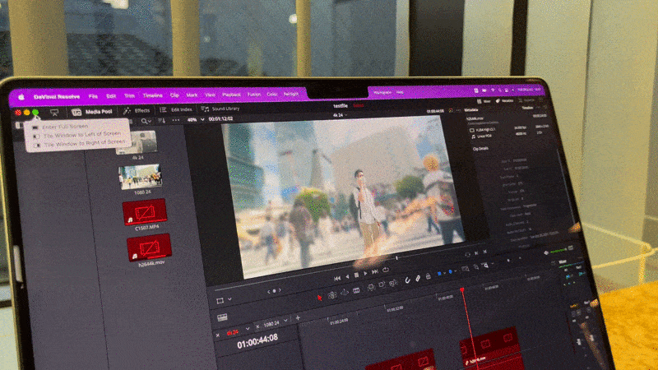The height and width of the screenshot is (370, 658).
Task: Select the 1080 24 timeline thumbnail
Action: tap(140, 176)
